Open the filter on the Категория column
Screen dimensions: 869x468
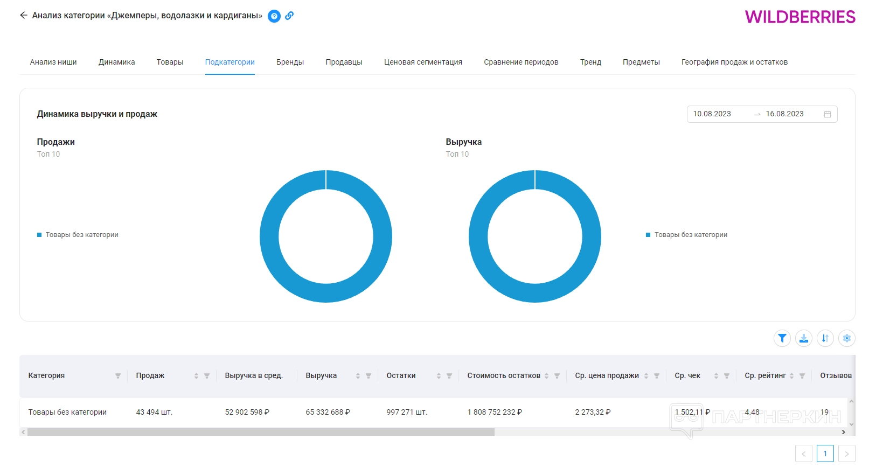click(118, 376)
